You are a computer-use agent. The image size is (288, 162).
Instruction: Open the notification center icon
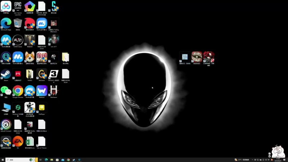pyautogui.click(x=284, y=160)
